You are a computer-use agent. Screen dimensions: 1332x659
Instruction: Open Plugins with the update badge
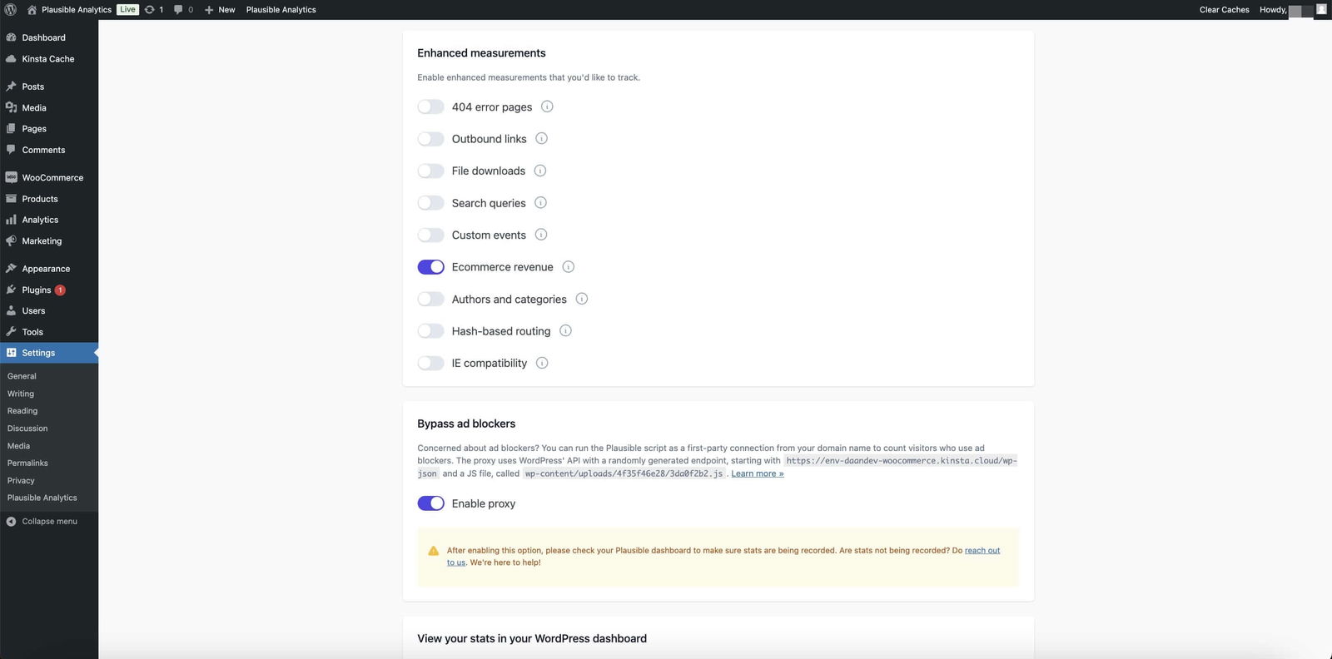coord(37,290)
